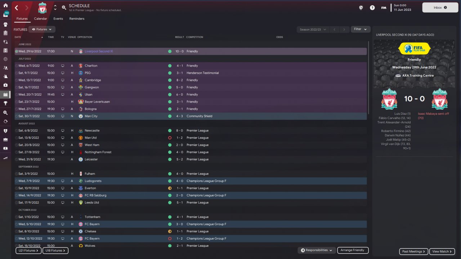The image size is (461, 259).
Task: Switch to the Calendar tab
Action: point(40,19)
